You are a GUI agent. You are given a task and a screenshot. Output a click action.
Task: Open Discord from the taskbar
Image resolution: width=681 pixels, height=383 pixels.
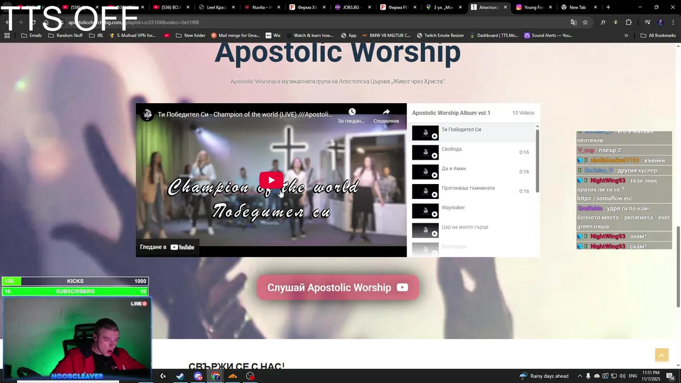(198, 376)
